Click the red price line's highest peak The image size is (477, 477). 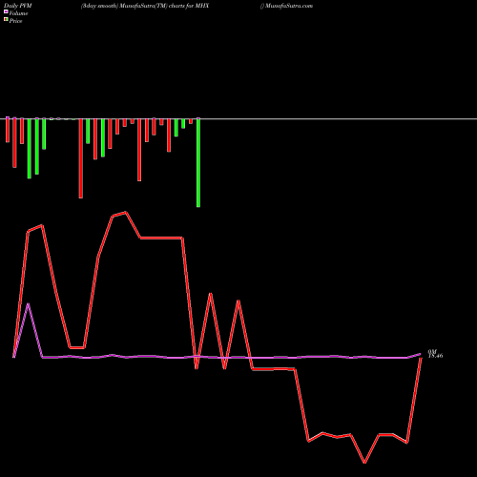pos(126,212)
